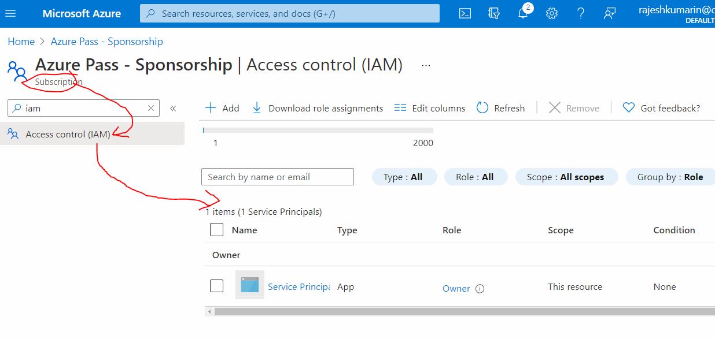
Task: Clear the 'iam' menu search text
Action: (x=151, y=108)
